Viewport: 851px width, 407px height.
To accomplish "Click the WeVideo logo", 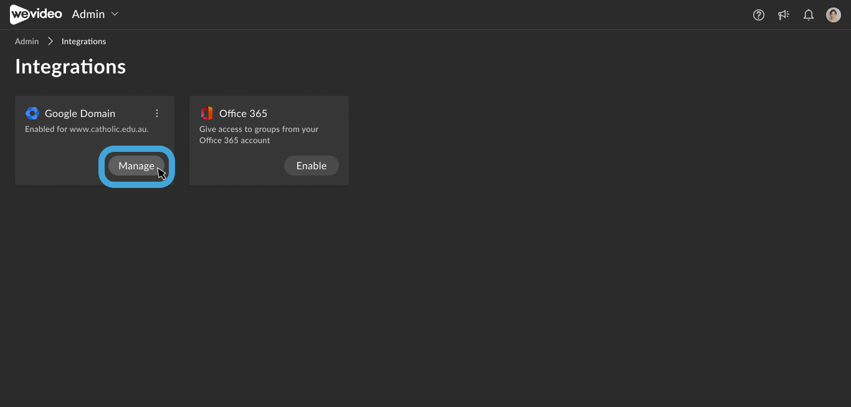I will [x=36, y=14].
